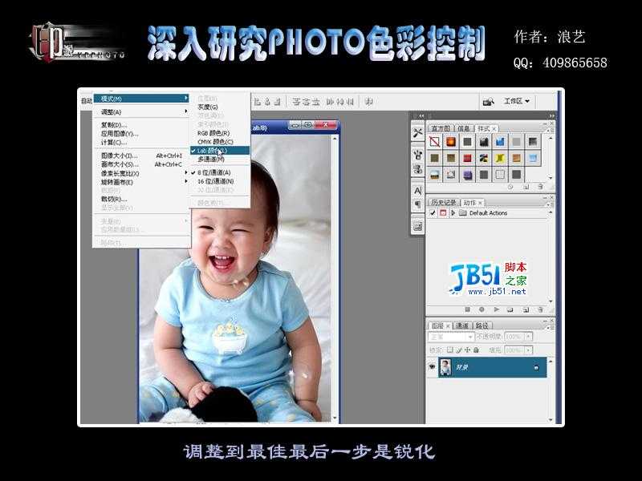Viewport: 642px width, 481px height.
Task: Click the clear style icon in the Styles panel footer
Action: coord(510,187)
